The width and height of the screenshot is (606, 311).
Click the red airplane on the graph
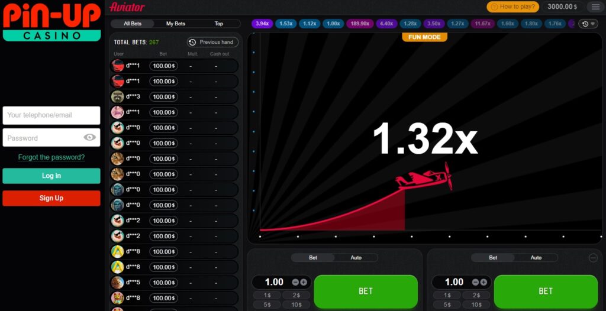point(424,178)
